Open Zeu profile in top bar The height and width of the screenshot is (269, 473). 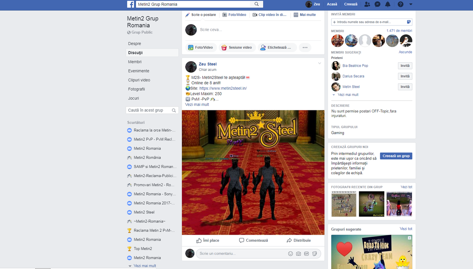point(313,4)
